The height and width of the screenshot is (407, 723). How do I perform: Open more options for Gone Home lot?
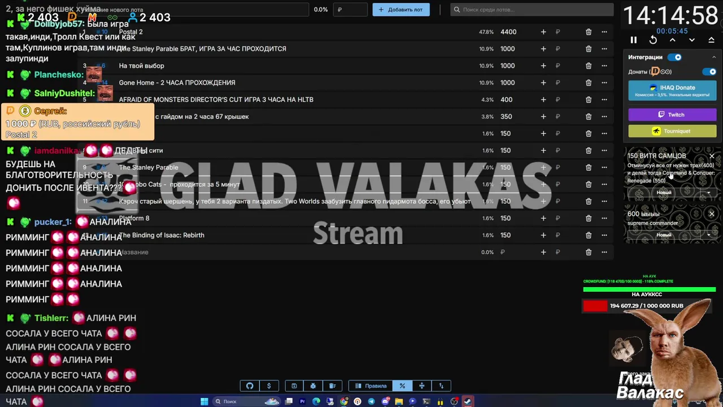604,83
